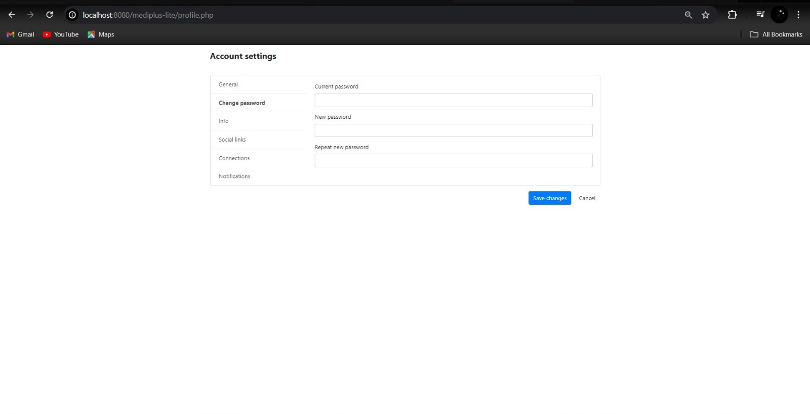Image resolution: width=810 pixels, height=414 pixels.
Task: Bookmark this page with the star icon
Action: 706,15
